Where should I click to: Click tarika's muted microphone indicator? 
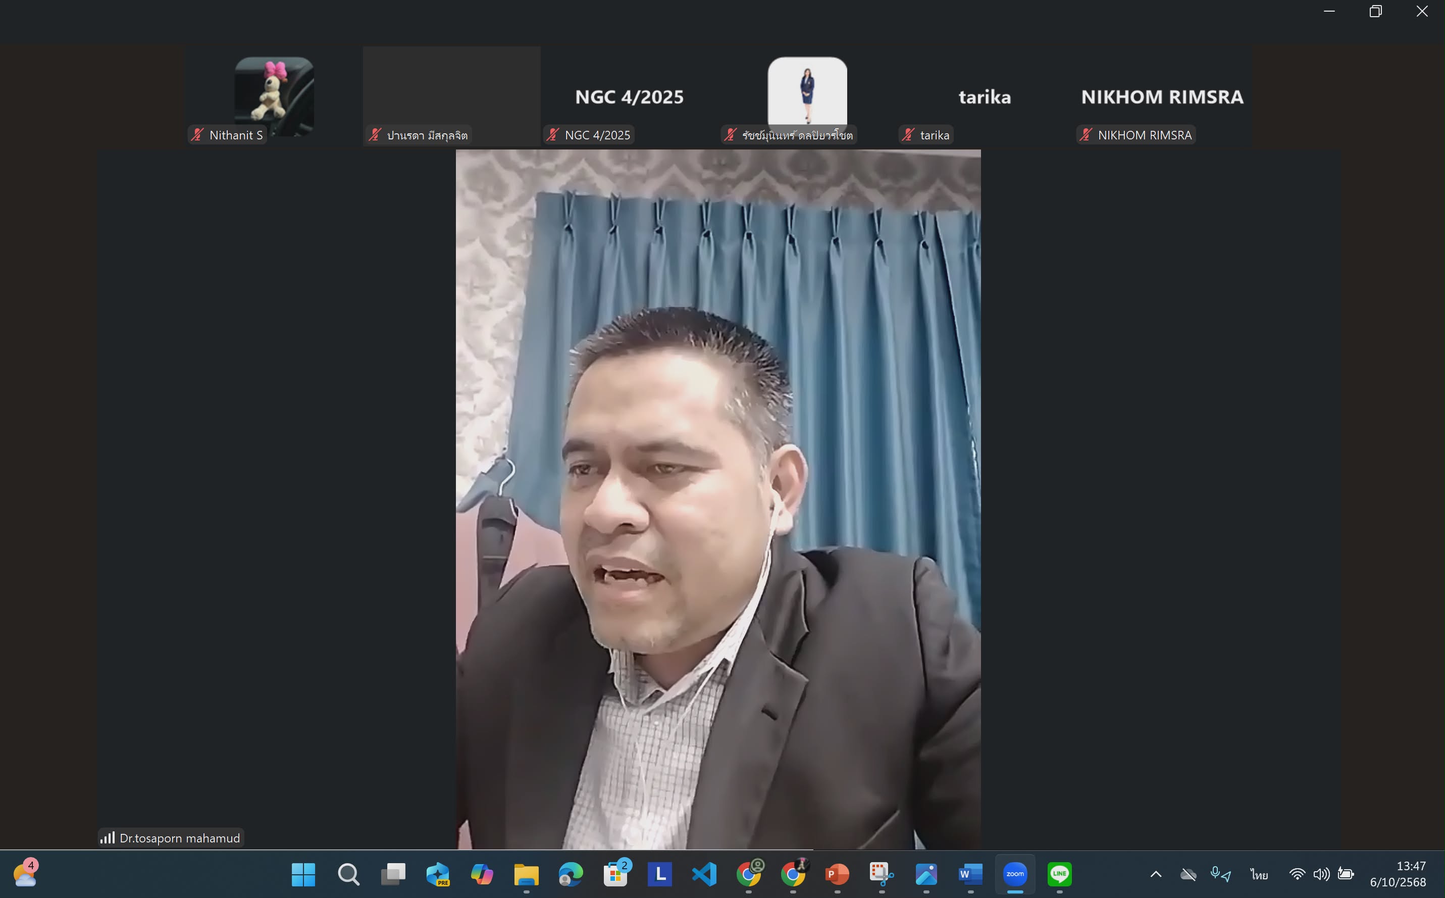pos(908,135)
